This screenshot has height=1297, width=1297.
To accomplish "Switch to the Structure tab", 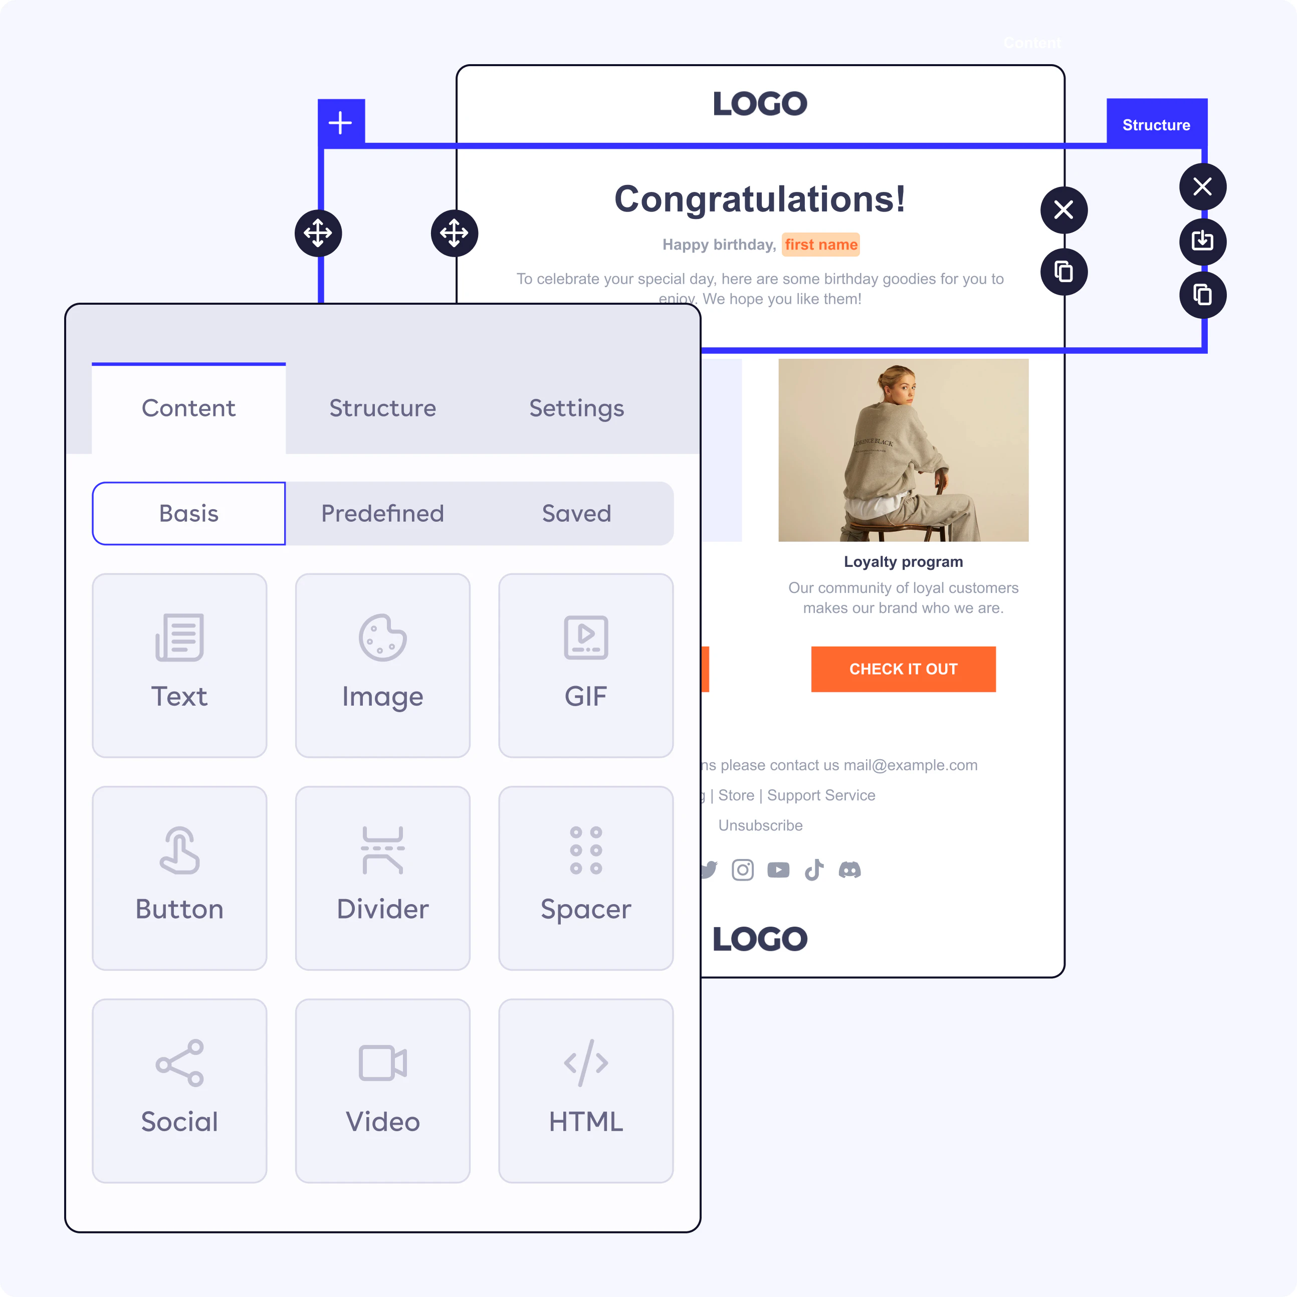I will point(381,408).
